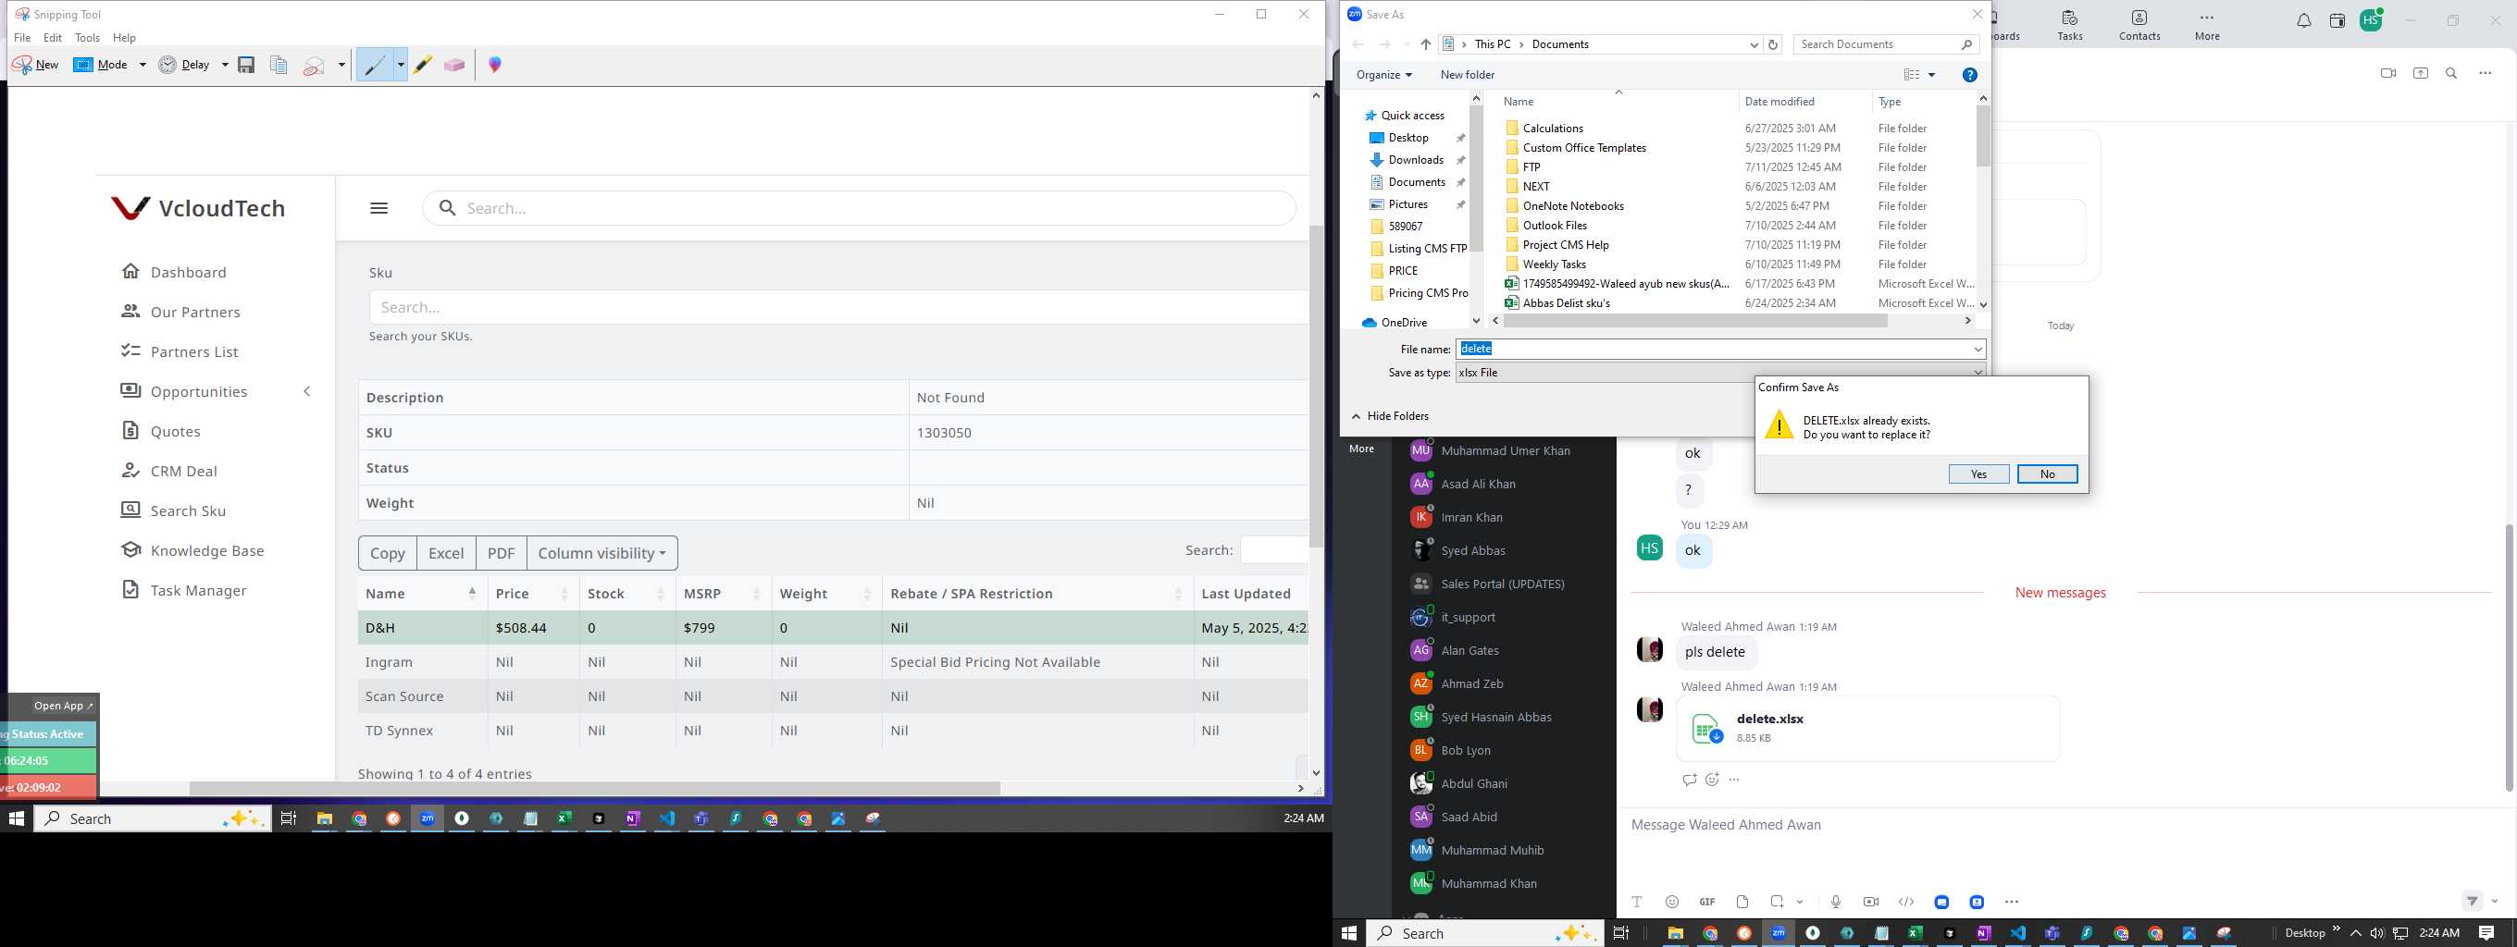Image resolution: width=2517 pixels, height=947 pixels.
Task: Open the emoji picker in composer
Action: pos(1672,902)
